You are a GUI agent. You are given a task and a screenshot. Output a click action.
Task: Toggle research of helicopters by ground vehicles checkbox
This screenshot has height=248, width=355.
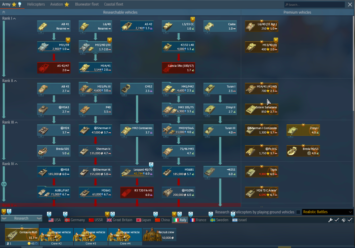pos(298,212)
